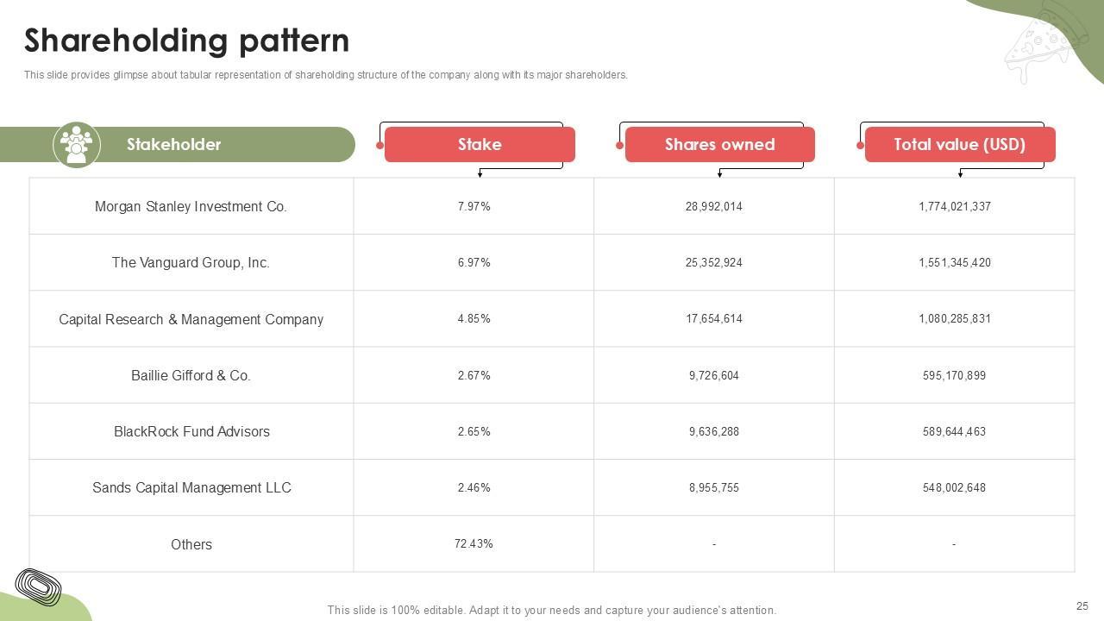Select the Shares owned column header
Viewport: 1104px width, 621px height.
pyautogui.click(x=719, y=145)
